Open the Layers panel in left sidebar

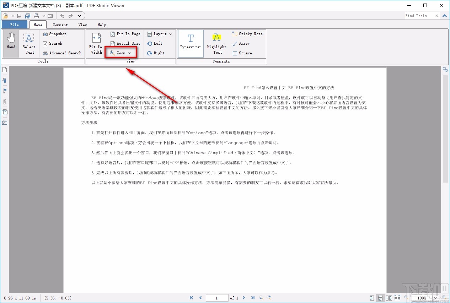(x=5, y=112)
